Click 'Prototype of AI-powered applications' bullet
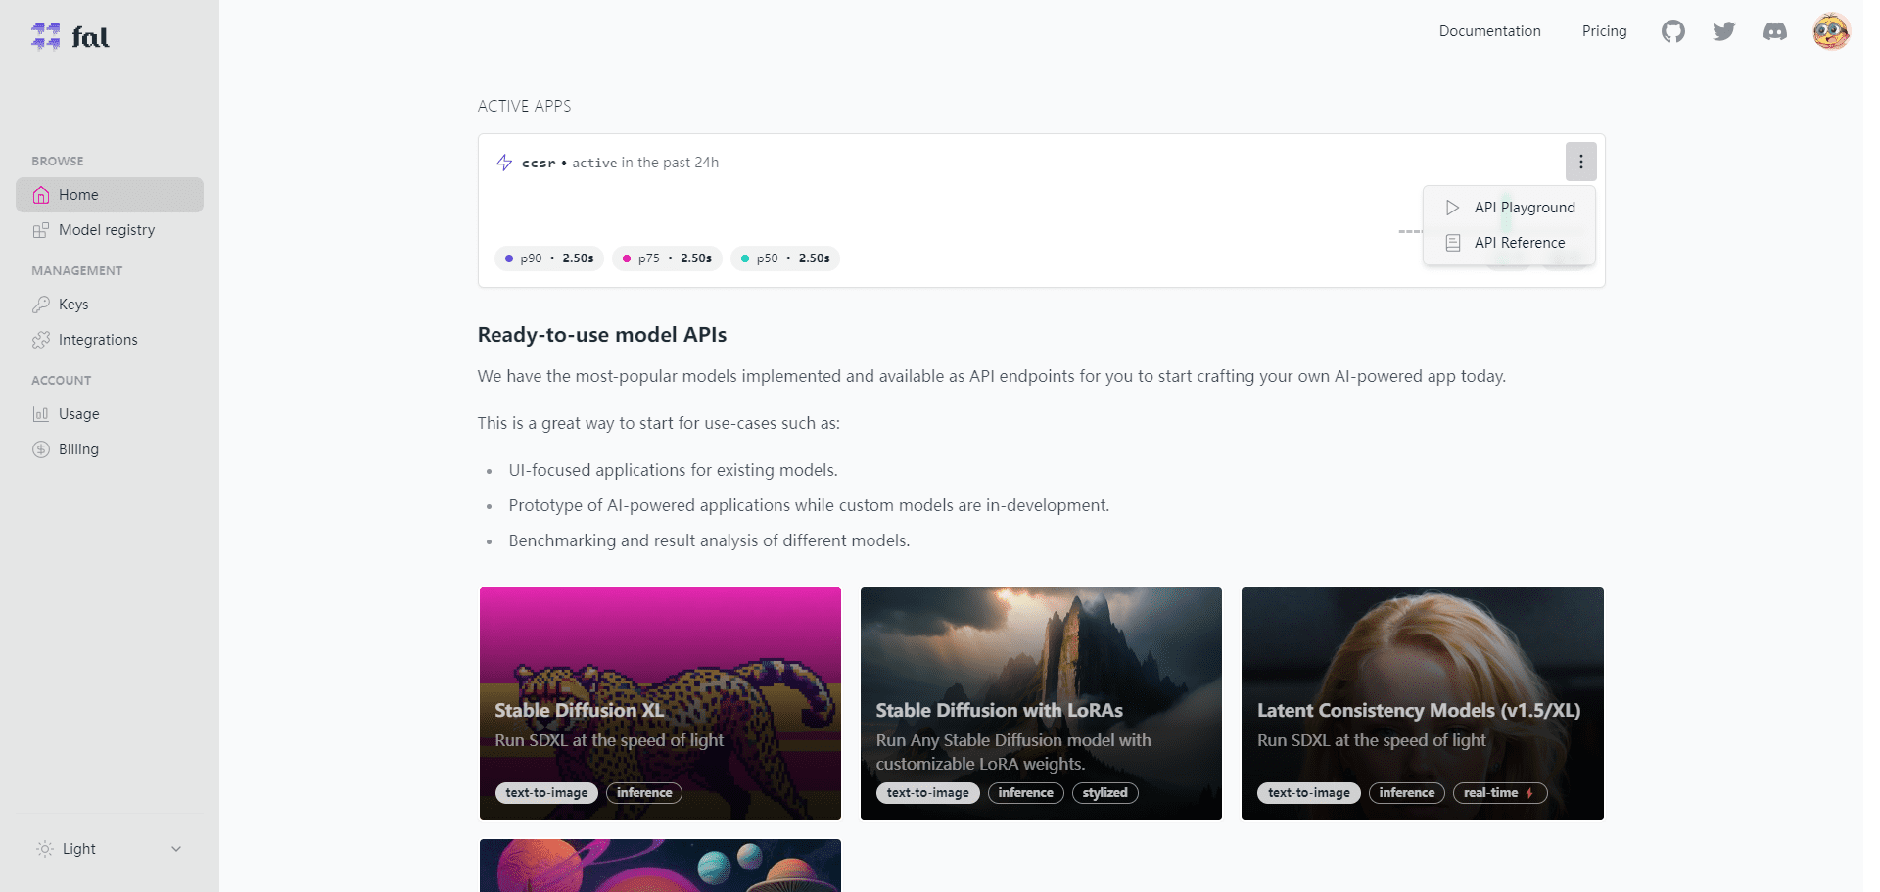Image resolution: width=1880 pixels, height=892 pixels. tap(809, 505)
